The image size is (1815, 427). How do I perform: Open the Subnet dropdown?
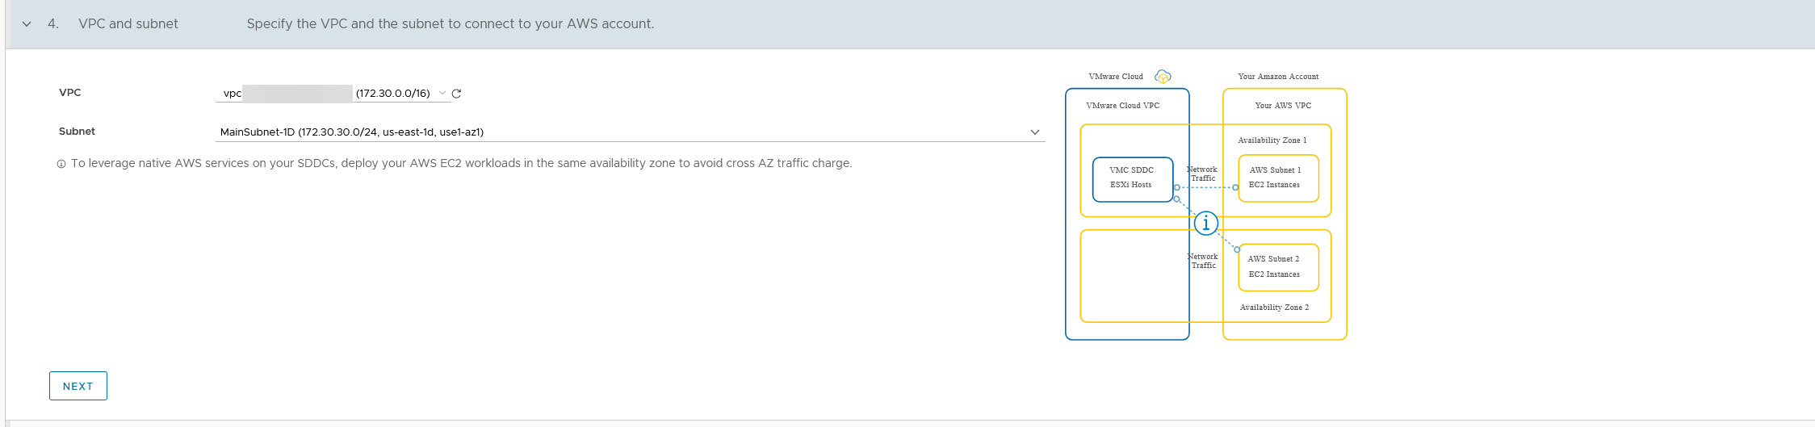pyautogui.click(x=630, y=132)
